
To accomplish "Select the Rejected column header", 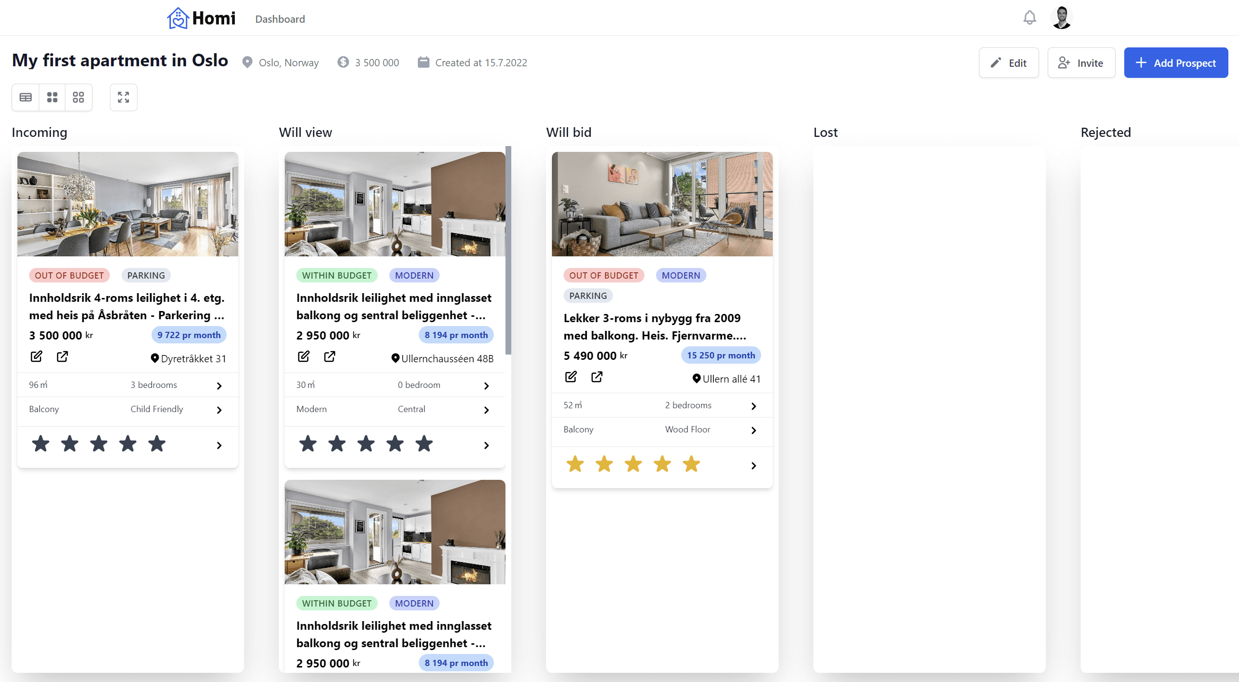I will [x=1106, y=132].
